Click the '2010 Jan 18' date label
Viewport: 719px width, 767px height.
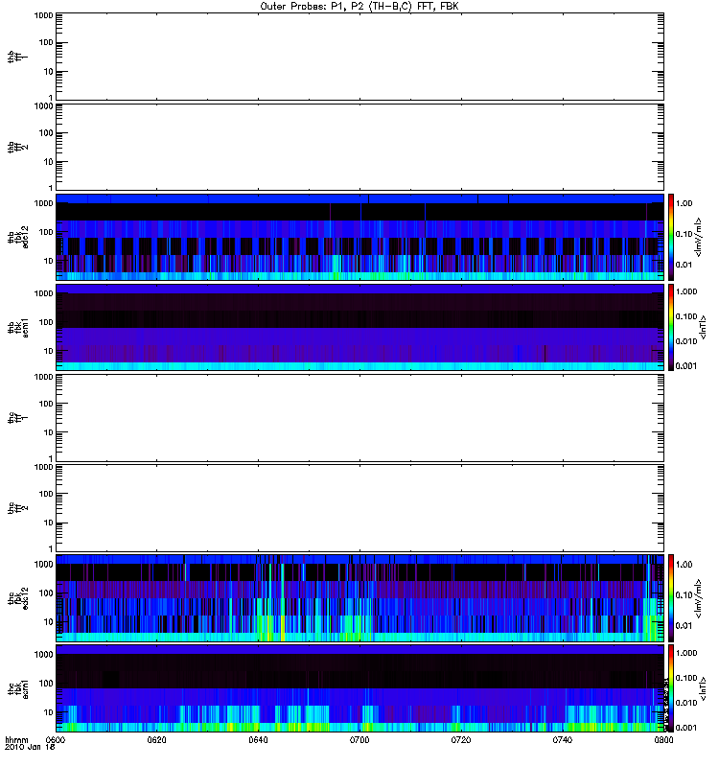[30, 748]
